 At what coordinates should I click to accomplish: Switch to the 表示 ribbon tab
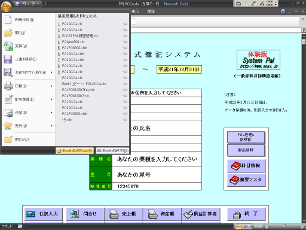(135, 11)
